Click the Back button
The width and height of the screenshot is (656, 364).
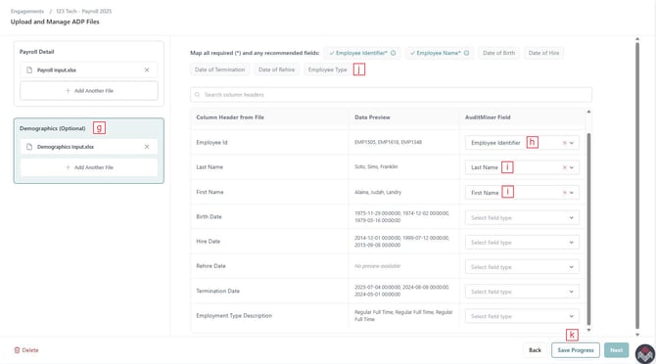pyautogui.click(x=535, y=350)
